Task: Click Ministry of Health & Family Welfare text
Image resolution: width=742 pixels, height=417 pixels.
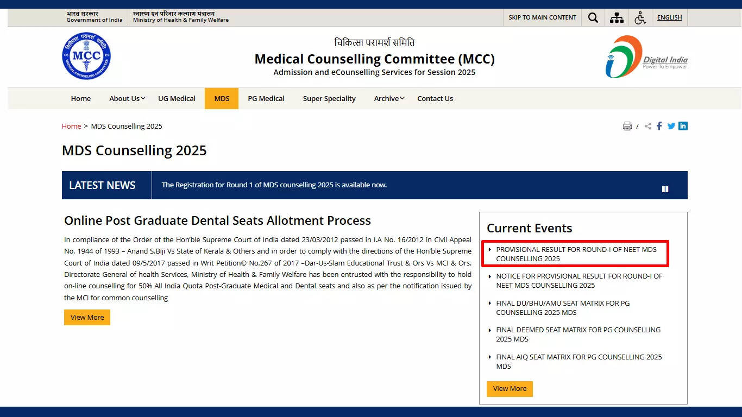Action: coord(181,20)
